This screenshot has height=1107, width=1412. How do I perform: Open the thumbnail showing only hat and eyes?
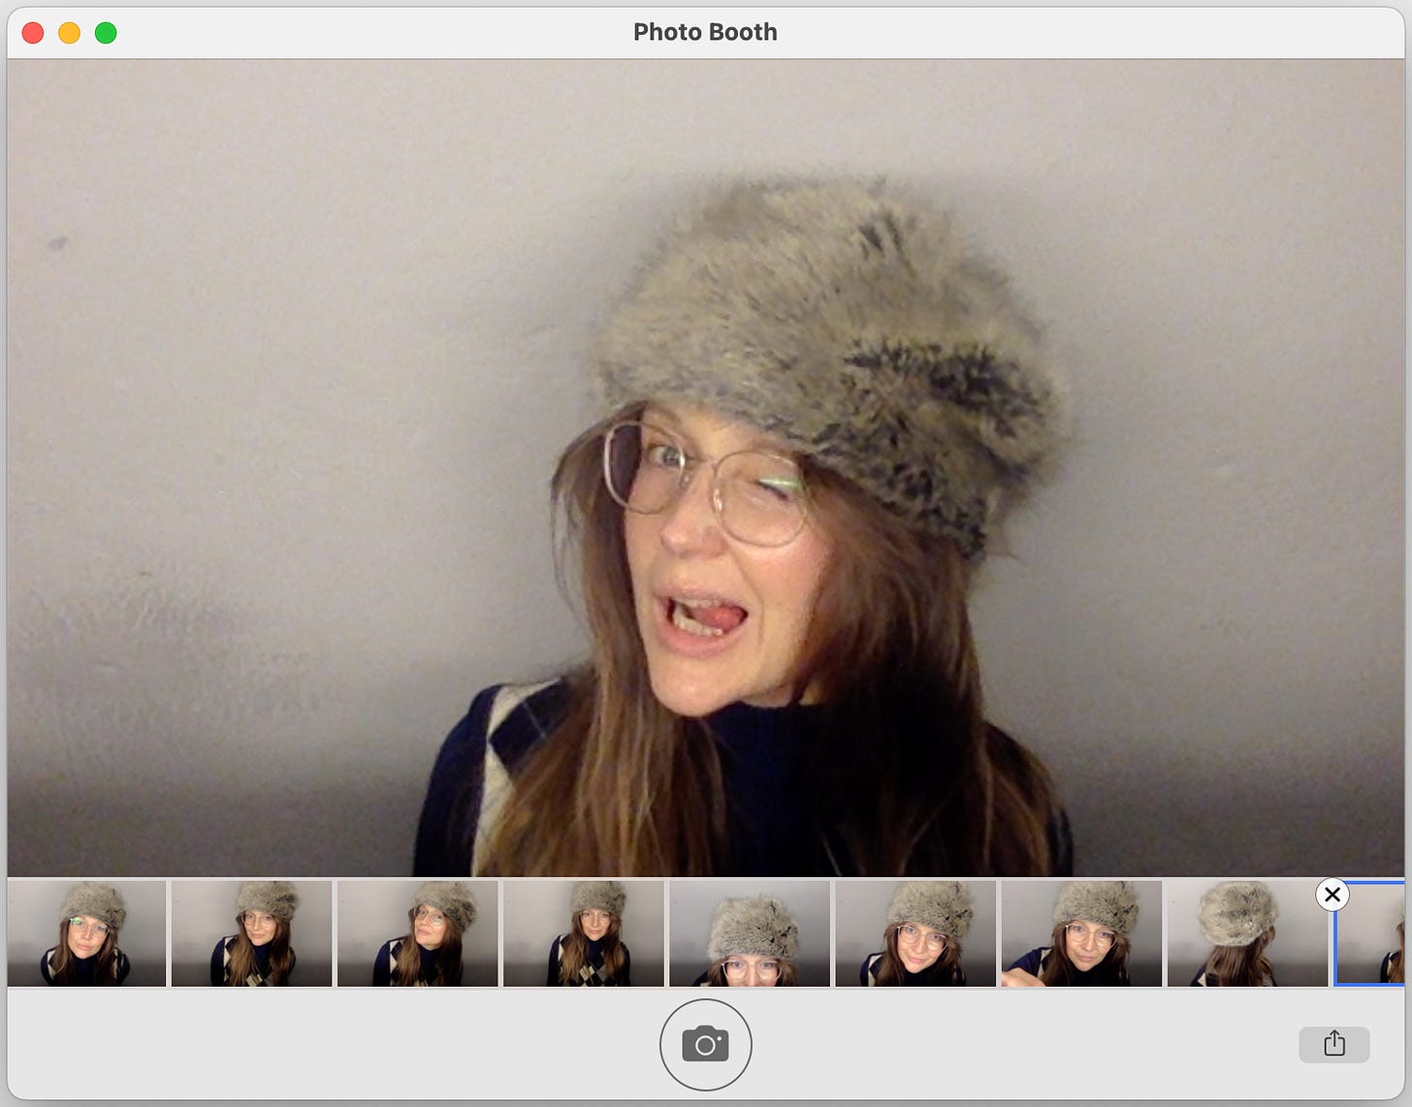pyautogui.click(x=750, y=933)
